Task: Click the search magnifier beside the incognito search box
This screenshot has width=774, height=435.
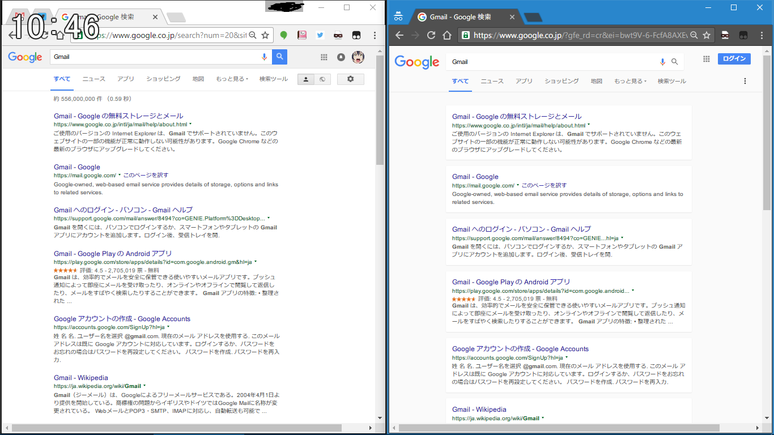Action: point(675,62)
